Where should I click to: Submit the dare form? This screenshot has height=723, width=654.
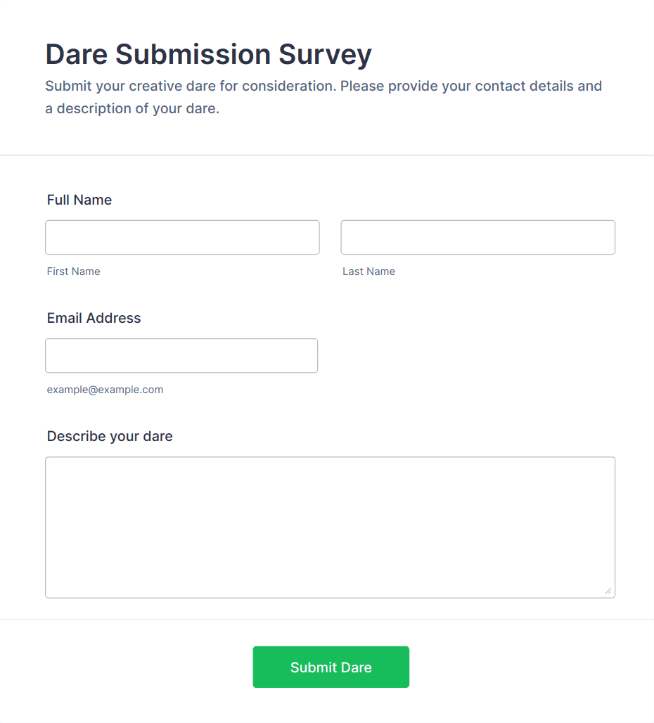click(331, 667)
